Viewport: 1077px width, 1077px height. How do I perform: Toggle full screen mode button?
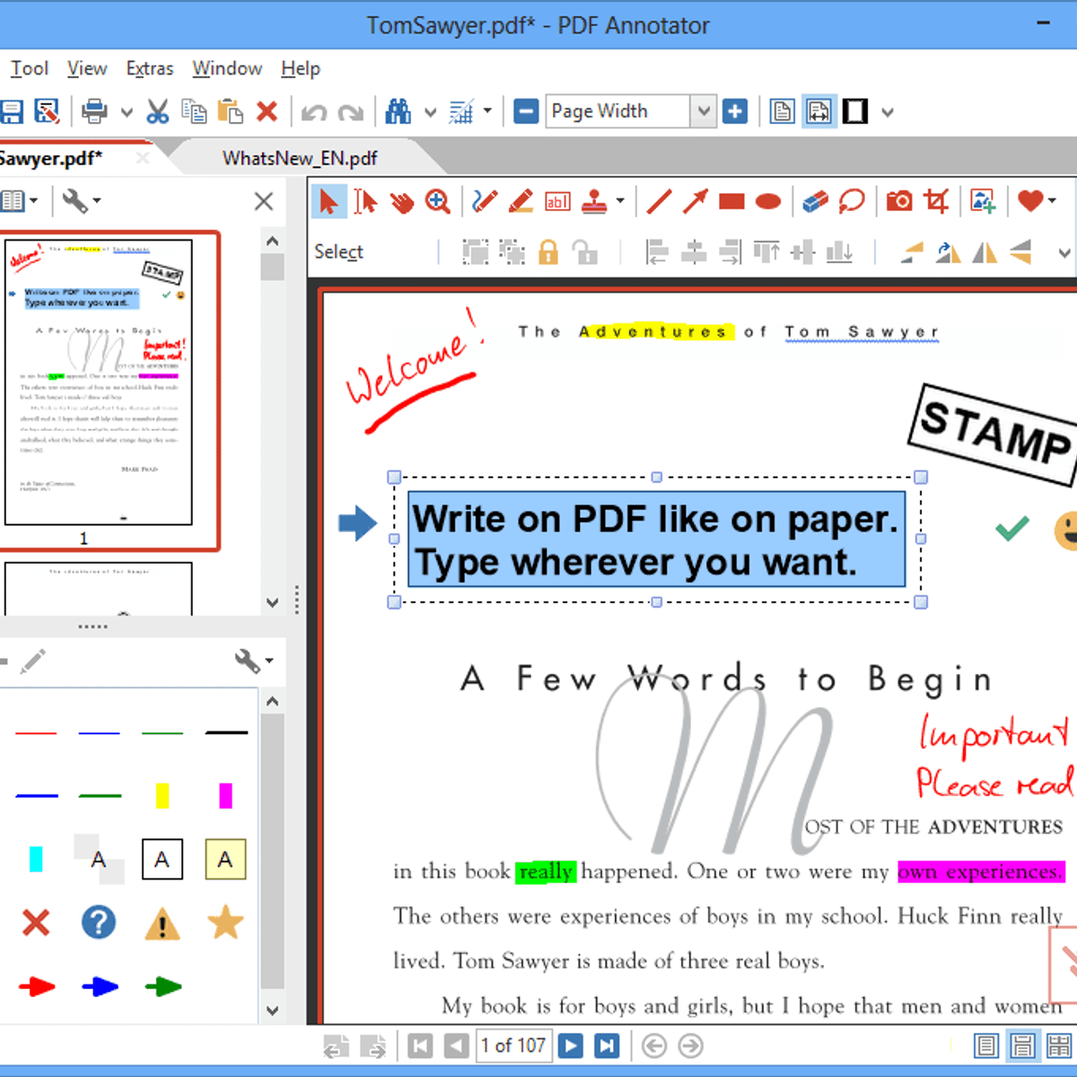pos(854,111)
